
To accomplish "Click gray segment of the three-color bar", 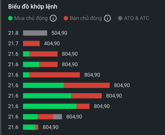I will [x=58, y=117].
